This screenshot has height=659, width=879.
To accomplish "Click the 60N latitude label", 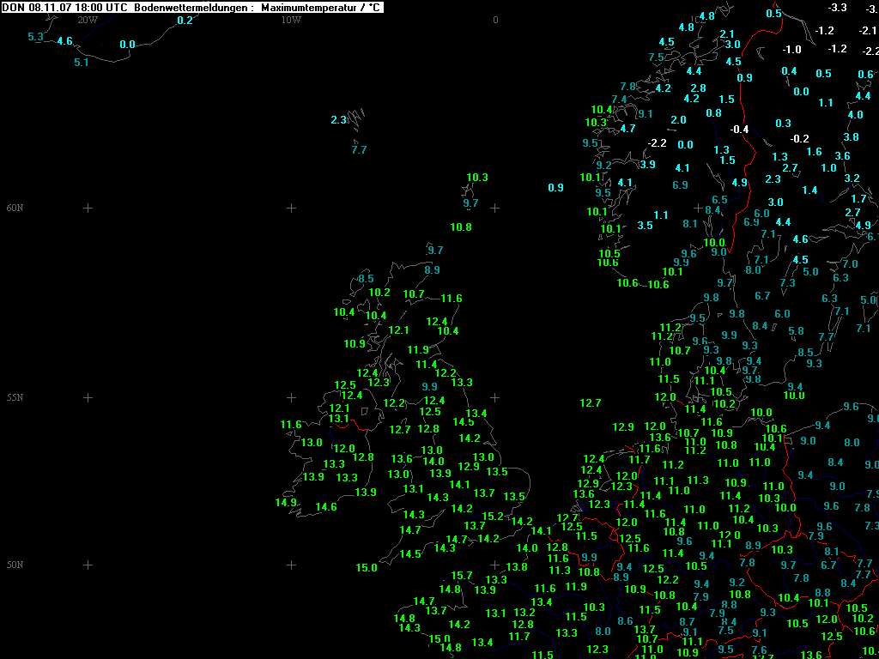I will 15,208.
